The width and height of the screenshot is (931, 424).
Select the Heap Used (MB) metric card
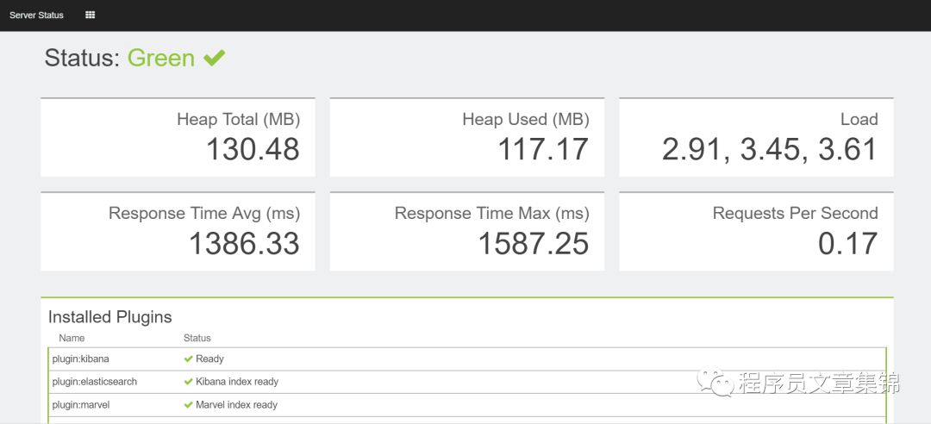[x=466, y=137]
